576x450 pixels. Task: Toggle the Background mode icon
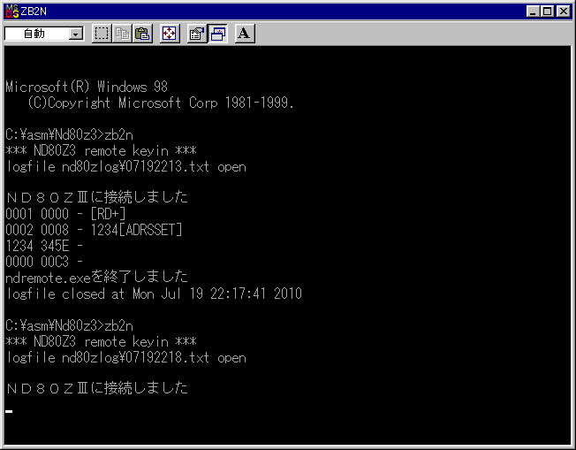click(x=218, y=34)
